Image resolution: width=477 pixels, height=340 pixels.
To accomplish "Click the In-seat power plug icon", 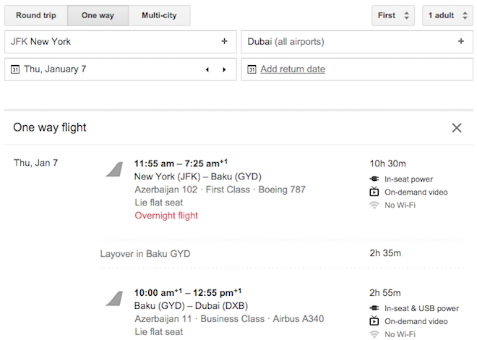I will click(x=374, y=179).
